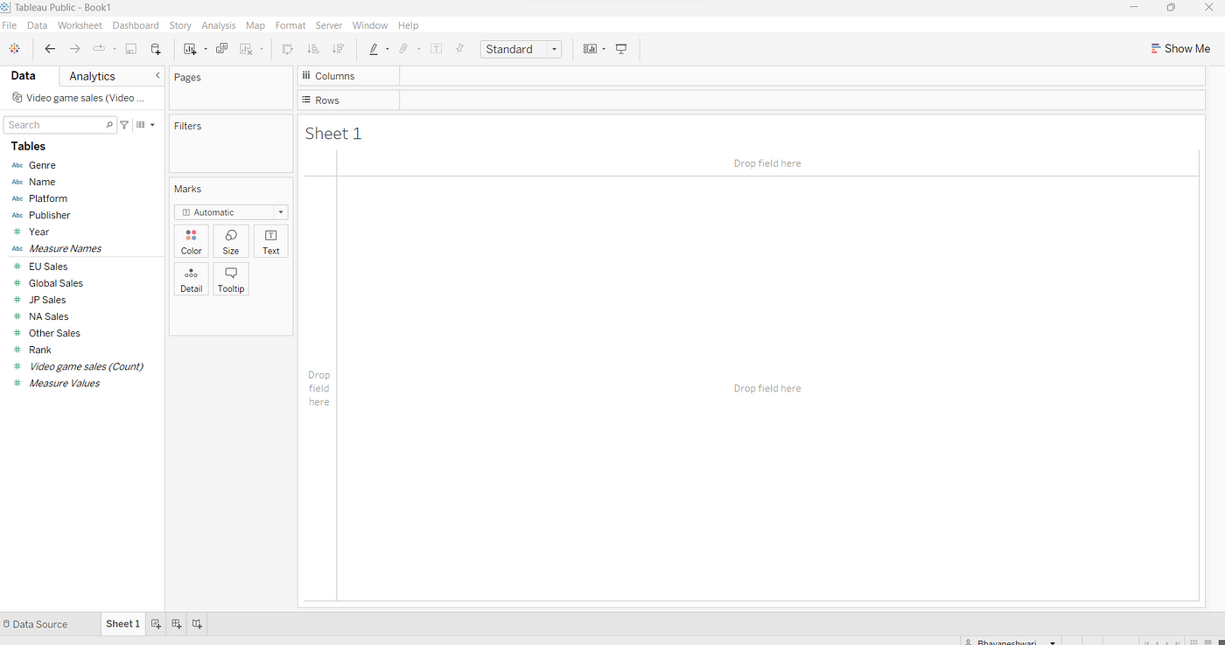
Task: Select the Video game sales (Count) field
Action: click(x=87, y=366)
